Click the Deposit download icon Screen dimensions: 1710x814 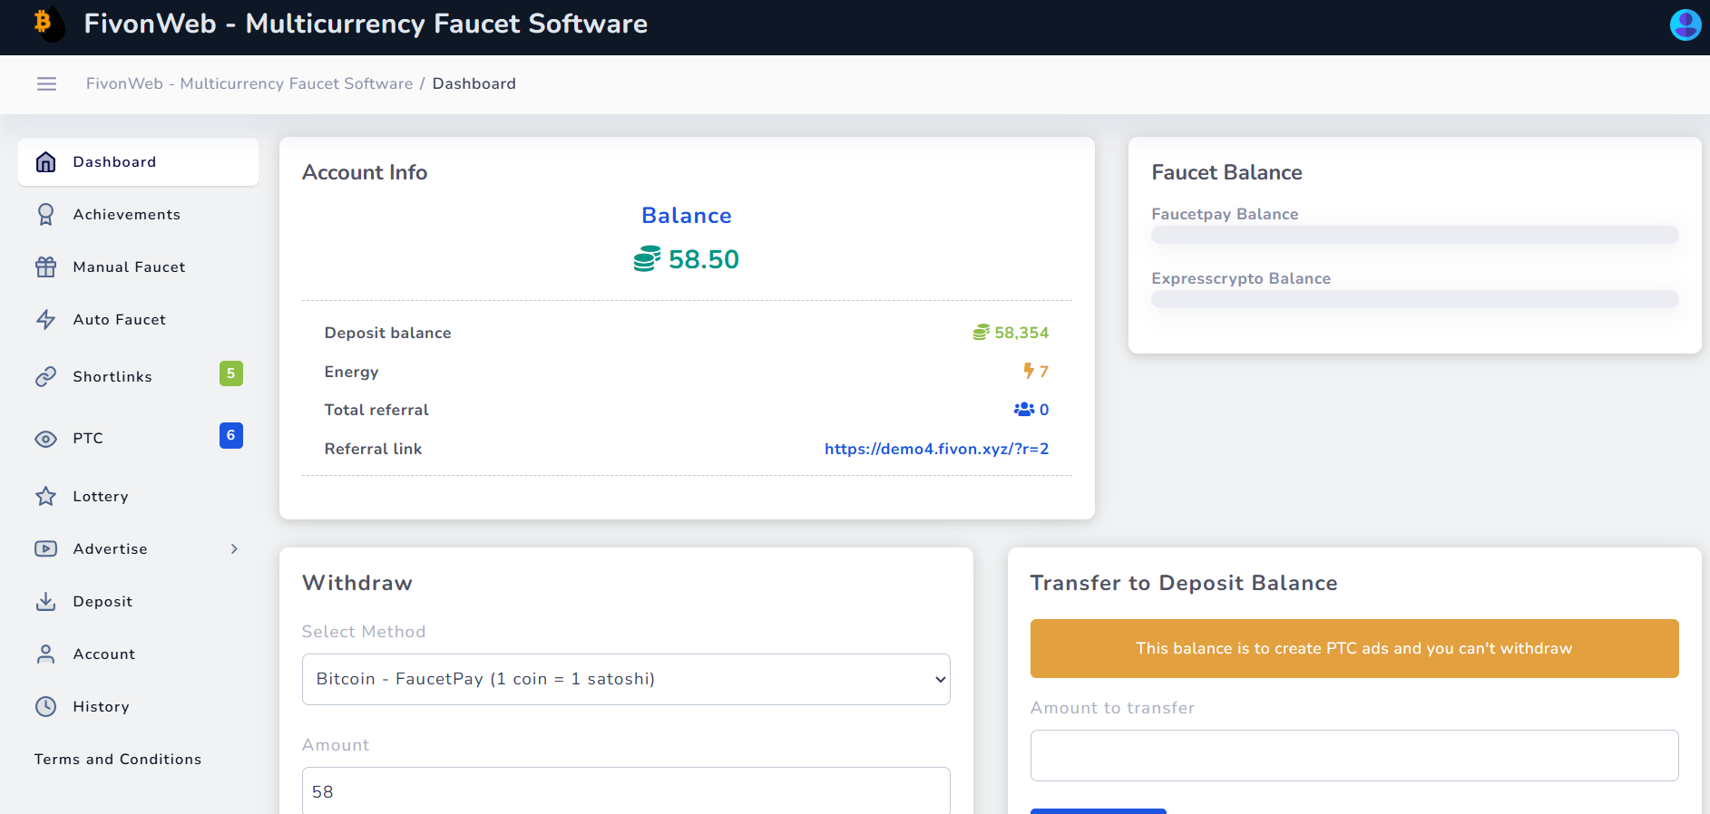click(x=45, y=602)
